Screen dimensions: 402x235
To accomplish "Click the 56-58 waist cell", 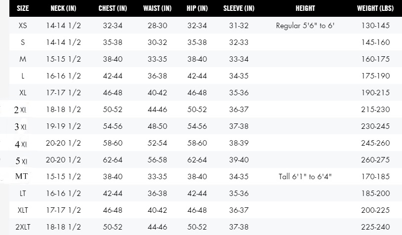I will (x=157, y=159).
